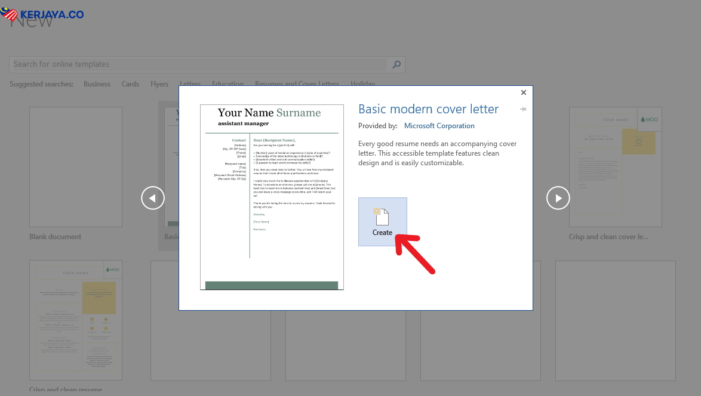Select the Flyers suggested search

(x=159, y=84)
